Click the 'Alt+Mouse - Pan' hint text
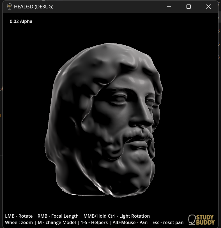Screen dimensions: 221x228 click(x=130, y=223)
